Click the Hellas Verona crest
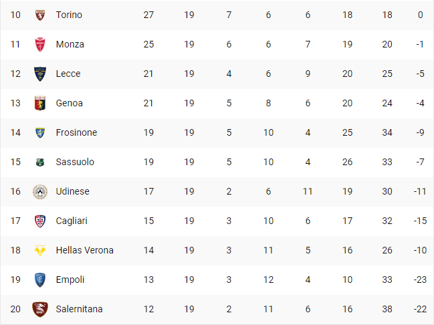The image size is (434, 325). click(x=40, y=250)
